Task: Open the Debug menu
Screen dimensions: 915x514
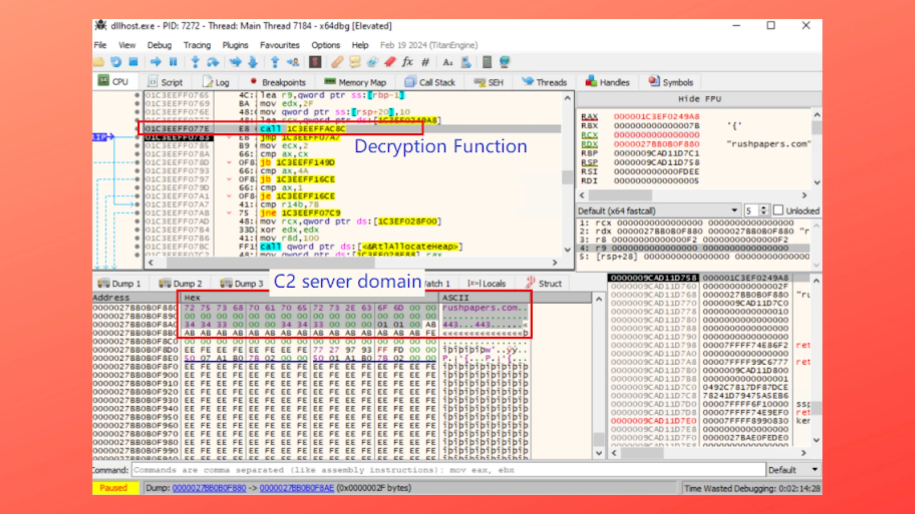Action: (x=159, y=45)
